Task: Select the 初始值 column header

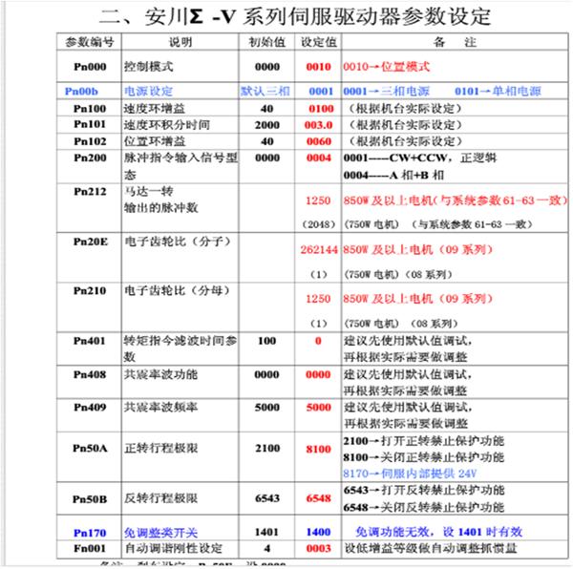Action: click(266, 42)
